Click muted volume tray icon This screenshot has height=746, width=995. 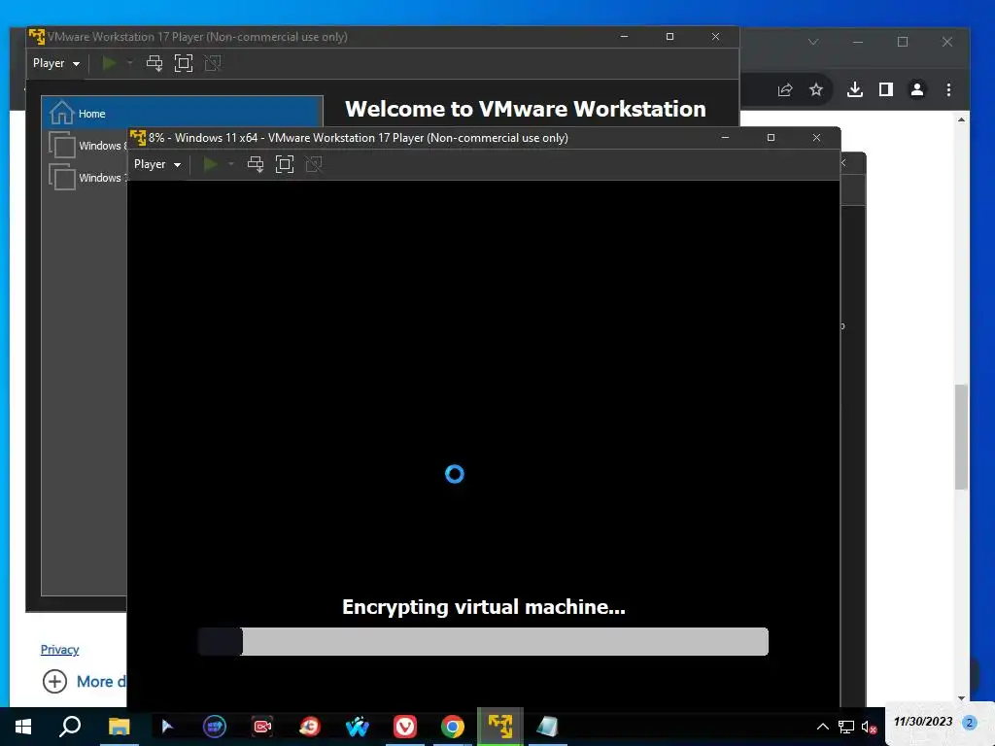click(x=870, y=727)
